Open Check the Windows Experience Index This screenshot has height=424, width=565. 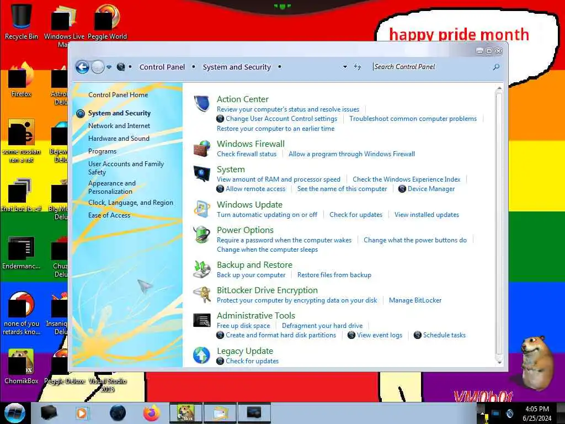407,179
